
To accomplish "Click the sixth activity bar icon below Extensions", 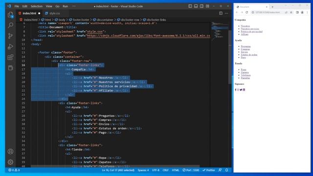I will (x=10, y=68).
